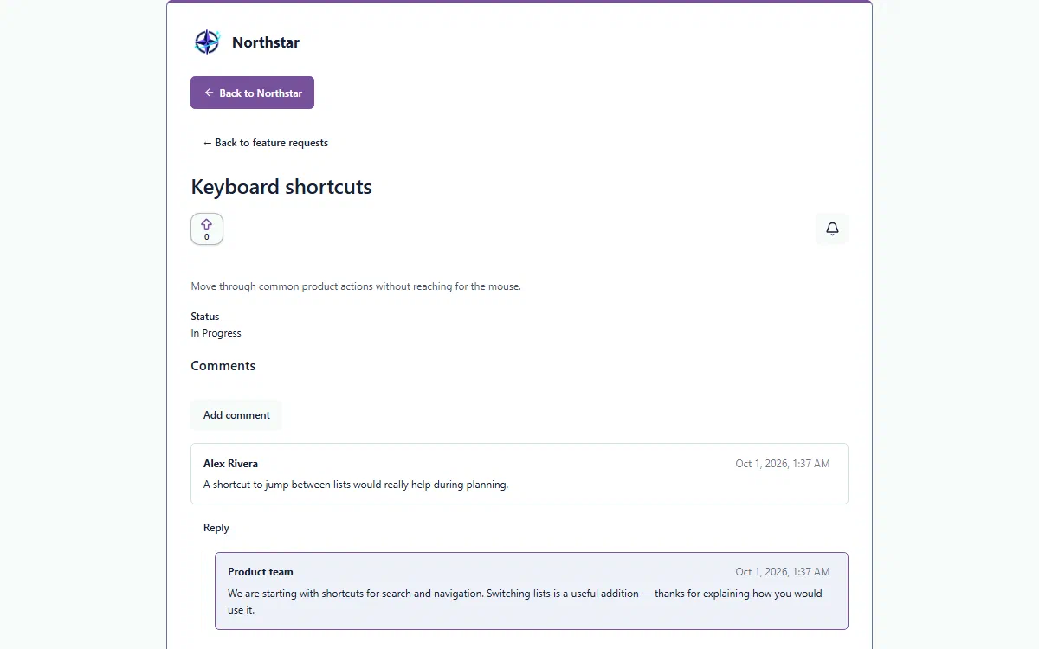Click the Add comment button

[x=236, y=415]
